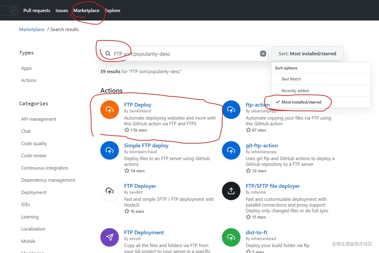Click the 'By SamKirkland' author text
This screenshot has width=379, height=253.
point(138,111)
